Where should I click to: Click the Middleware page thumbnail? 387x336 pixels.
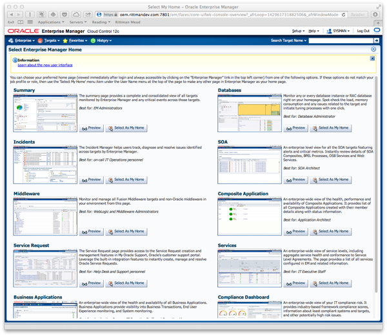pos(45,216)
